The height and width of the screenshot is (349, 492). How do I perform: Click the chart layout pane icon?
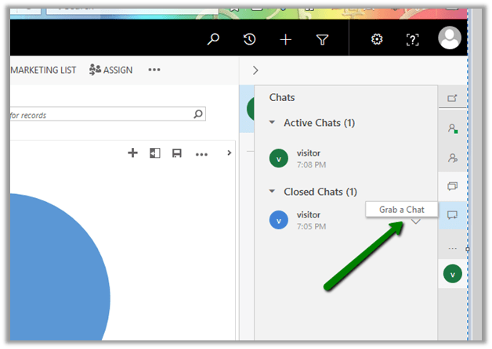pos(154,153)
